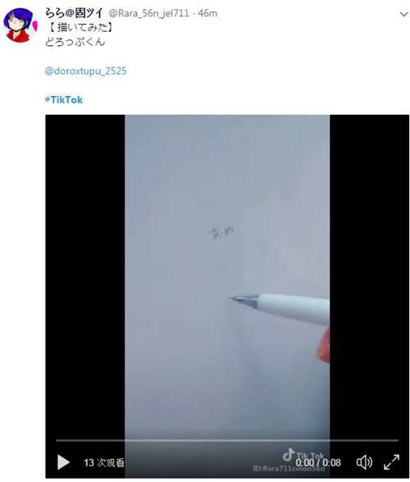Click the TikTok logo watermark on video
The width and height of the screenshot is (410, 482).
point(303,456)
